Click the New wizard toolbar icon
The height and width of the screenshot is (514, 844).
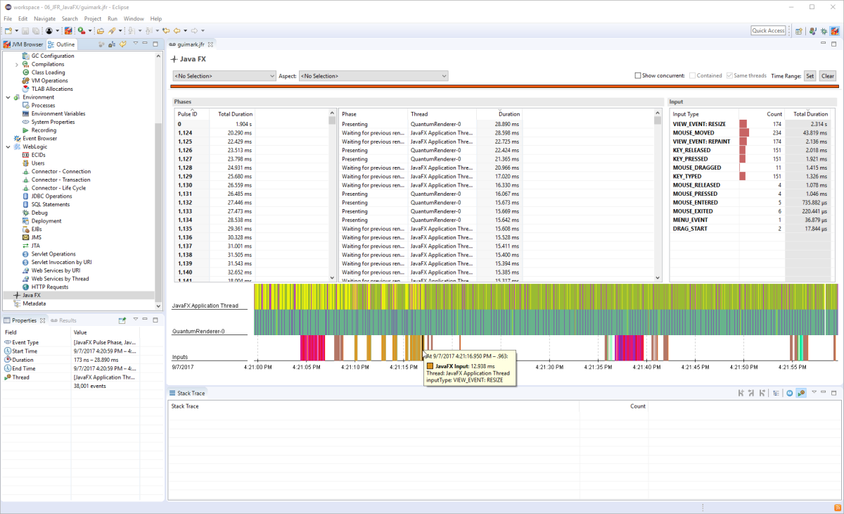tap(8, 31)
